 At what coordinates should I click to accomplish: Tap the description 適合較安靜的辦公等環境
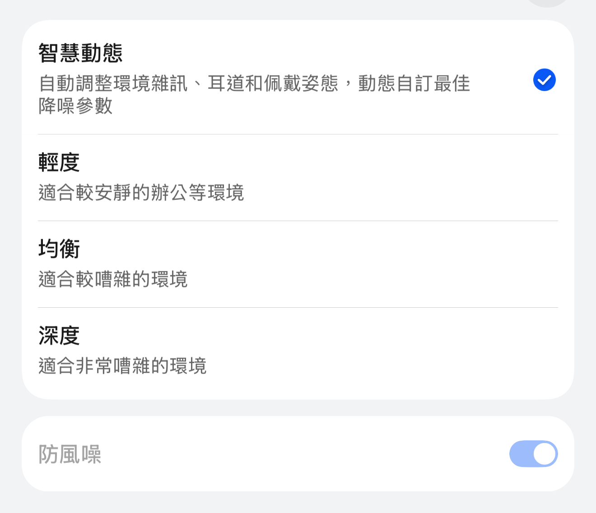141,193
